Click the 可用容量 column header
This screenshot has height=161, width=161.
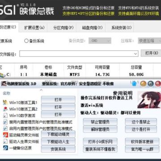click(102, 68)
